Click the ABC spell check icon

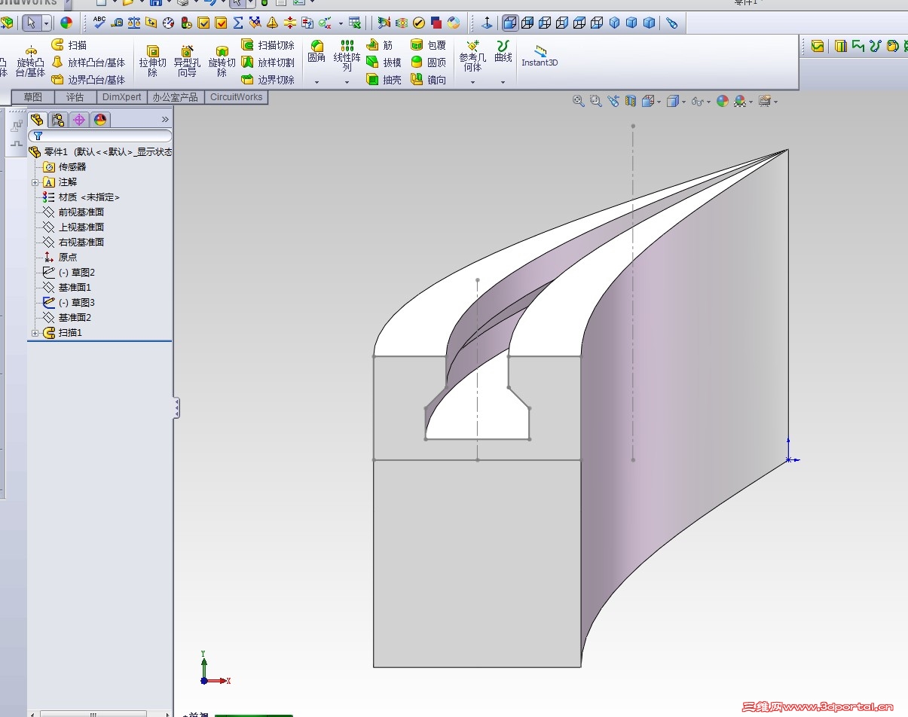coord(99,23)
